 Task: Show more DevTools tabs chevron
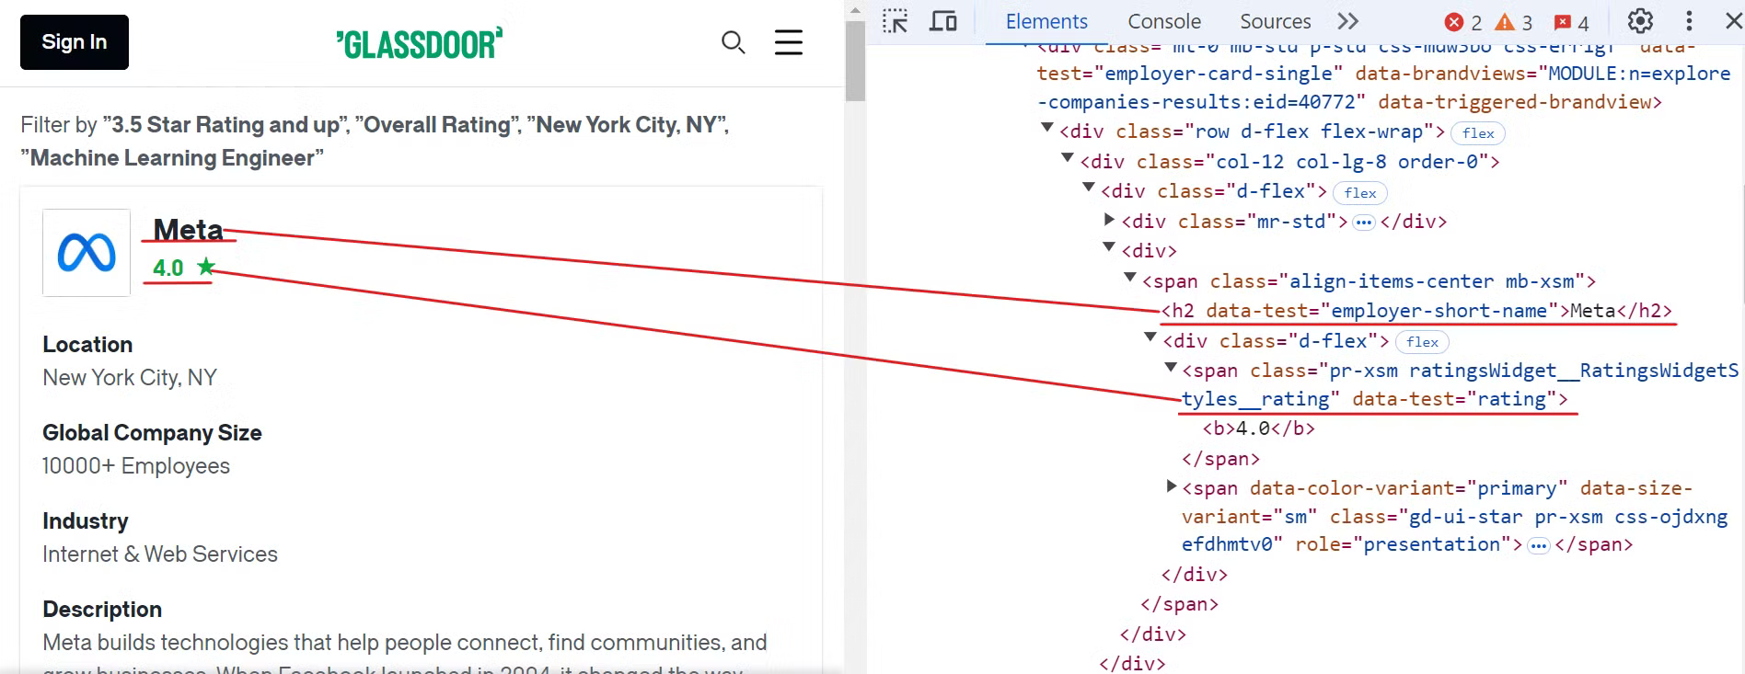1347,21
